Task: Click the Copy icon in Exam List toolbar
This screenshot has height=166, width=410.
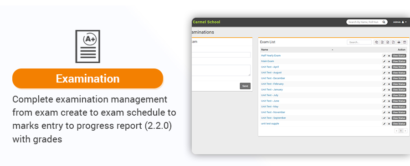Action: coord(377,42)
